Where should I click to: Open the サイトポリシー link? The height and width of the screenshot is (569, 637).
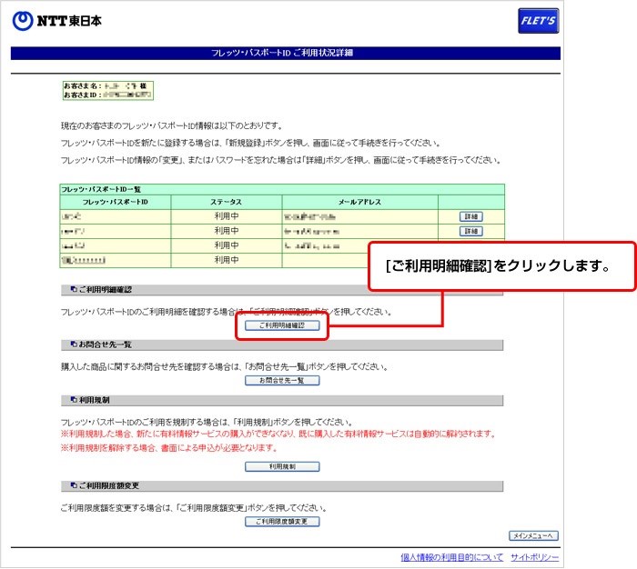pyautogui.click(x=534, y=557)
